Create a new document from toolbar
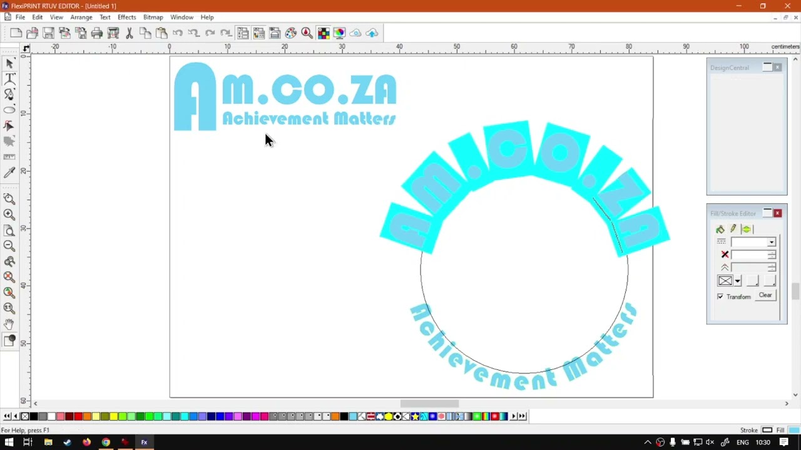The width and height of the screenshot is (801, 450). 16,33
